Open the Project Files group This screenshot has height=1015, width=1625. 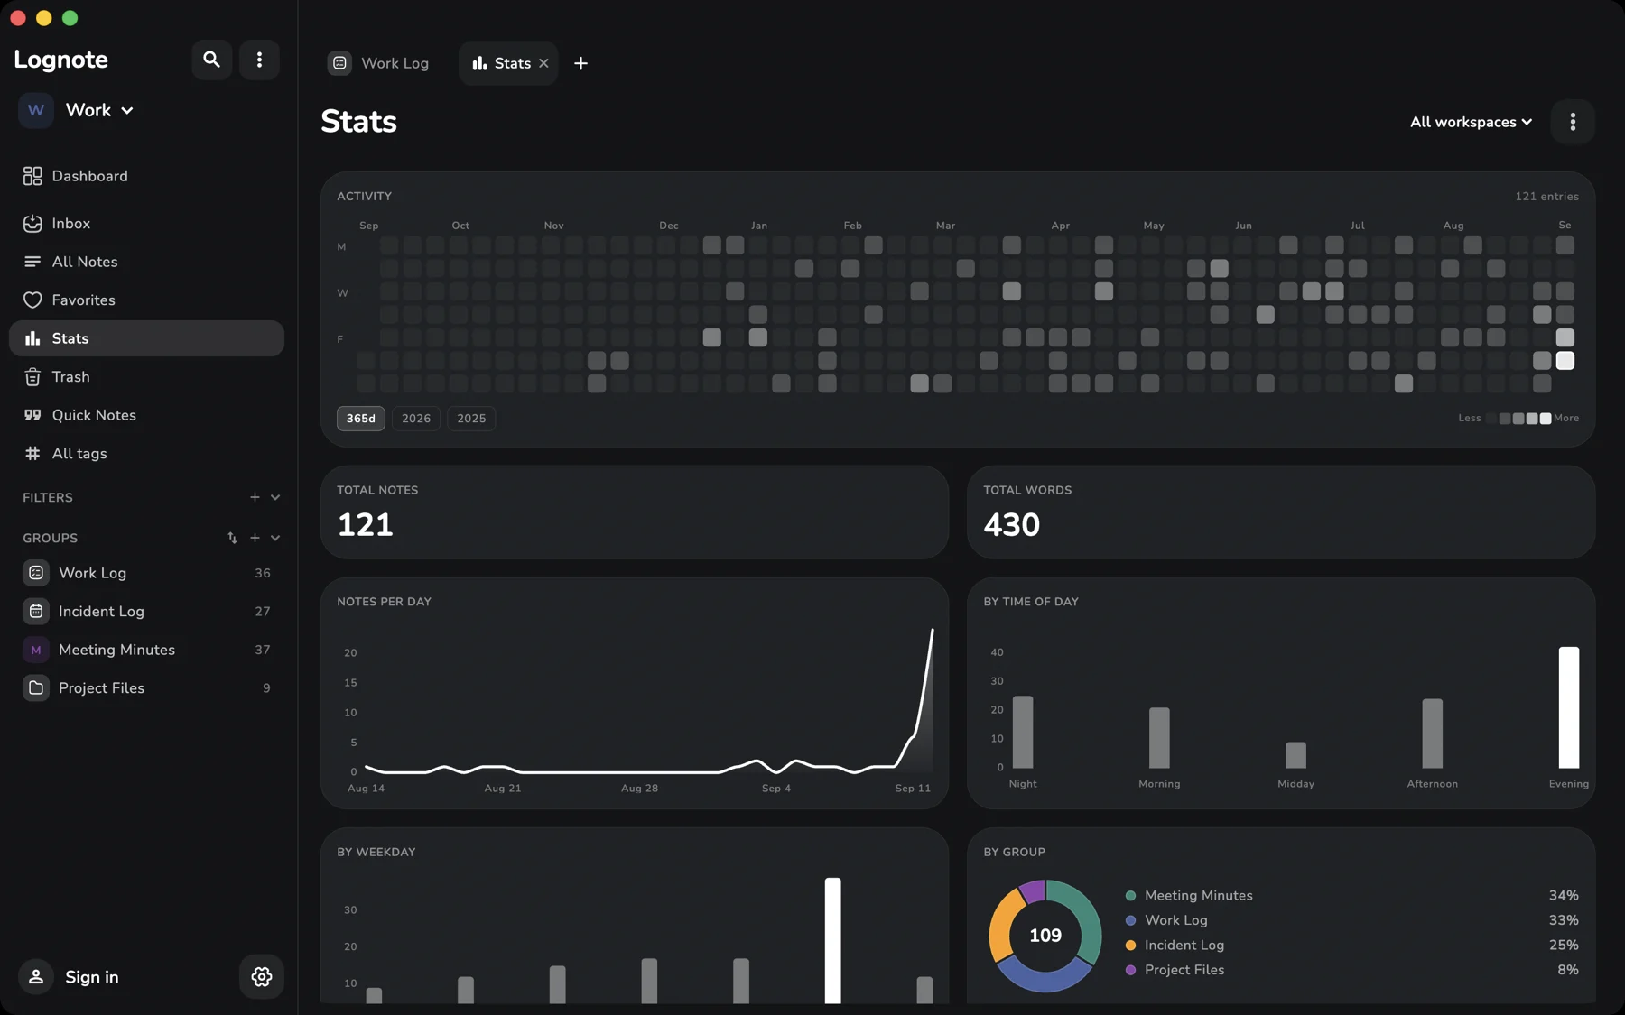pyautogui.click(x=146, y=687)
